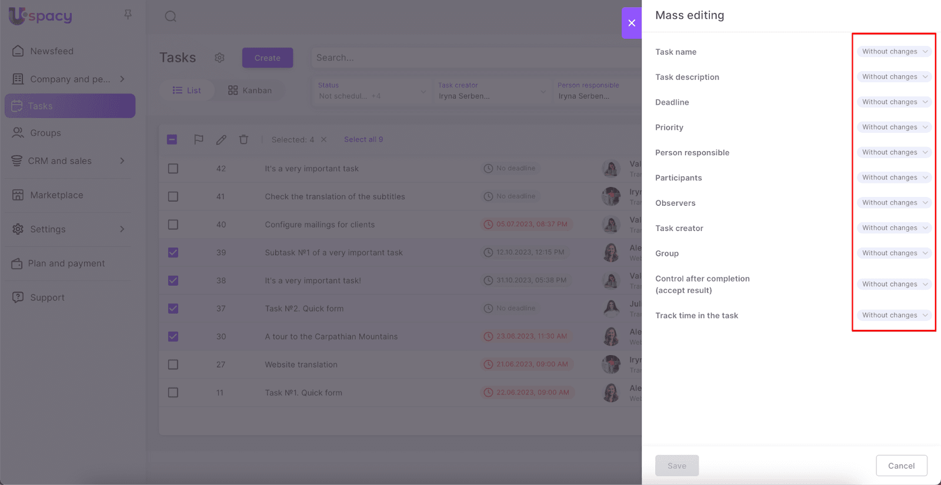Open the Task name changes dropdown
This screenshot has width=941, height=485.
point(894,52)
